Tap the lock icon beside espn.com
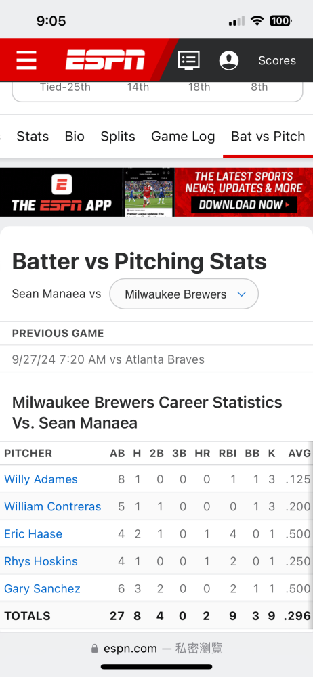The width and height of the screenshot is (313, 677). coord(95,649)
